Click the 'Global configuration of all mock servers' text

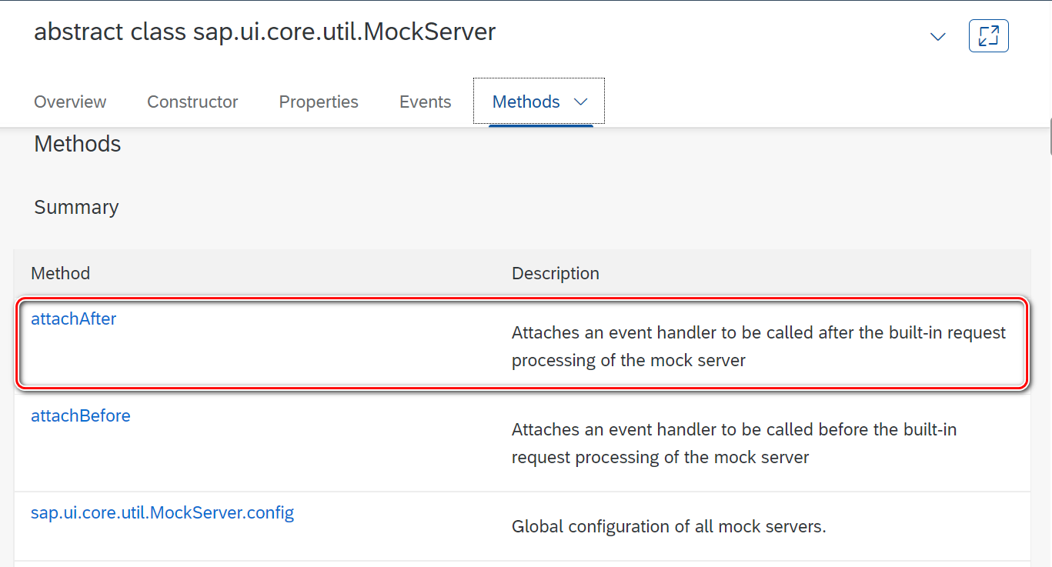coord(669,527)
